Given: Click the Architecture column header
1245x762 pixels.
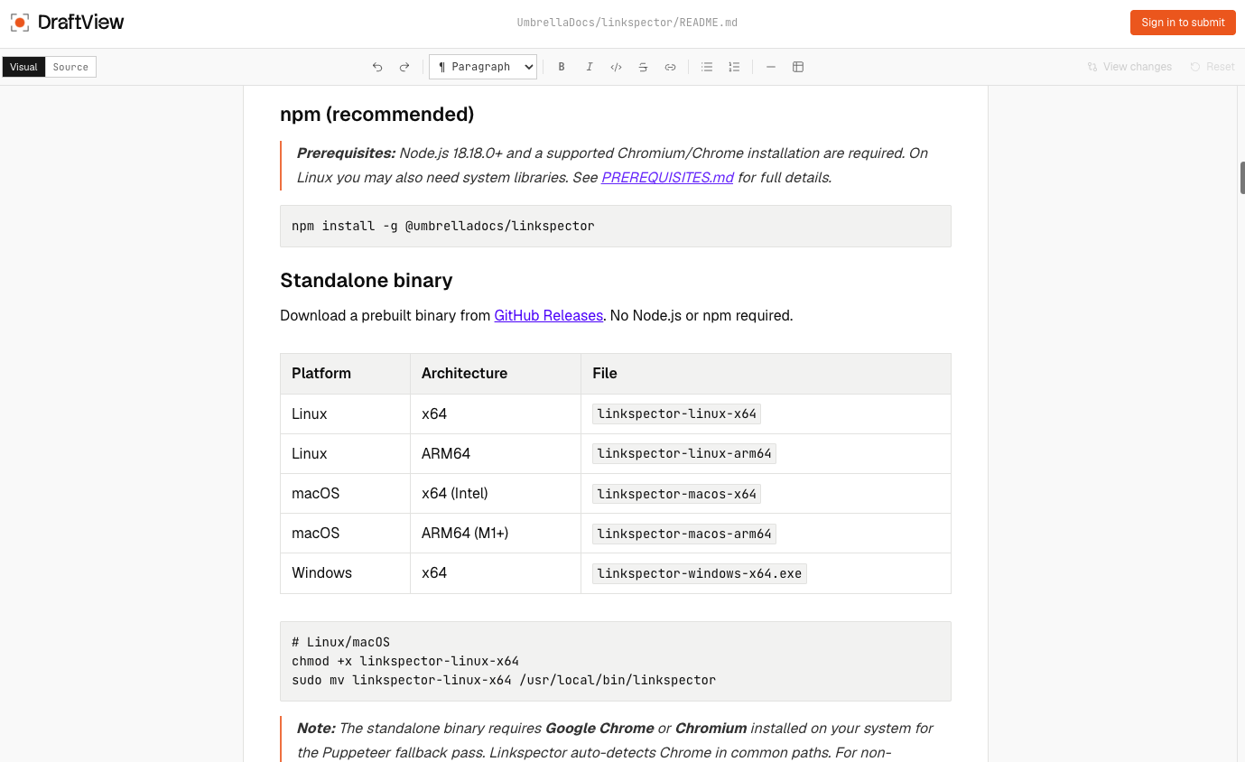Looking at the screenshot, I should [496, 374].
